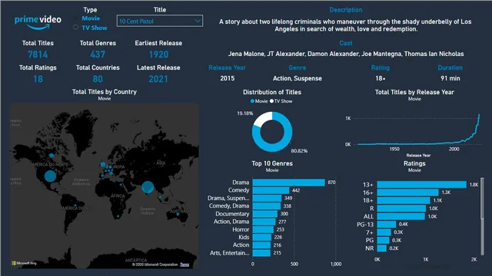Click the NR rating bar
Image resolution: width=492 pixels, height=276 pixels.
[x=381, y=248]
